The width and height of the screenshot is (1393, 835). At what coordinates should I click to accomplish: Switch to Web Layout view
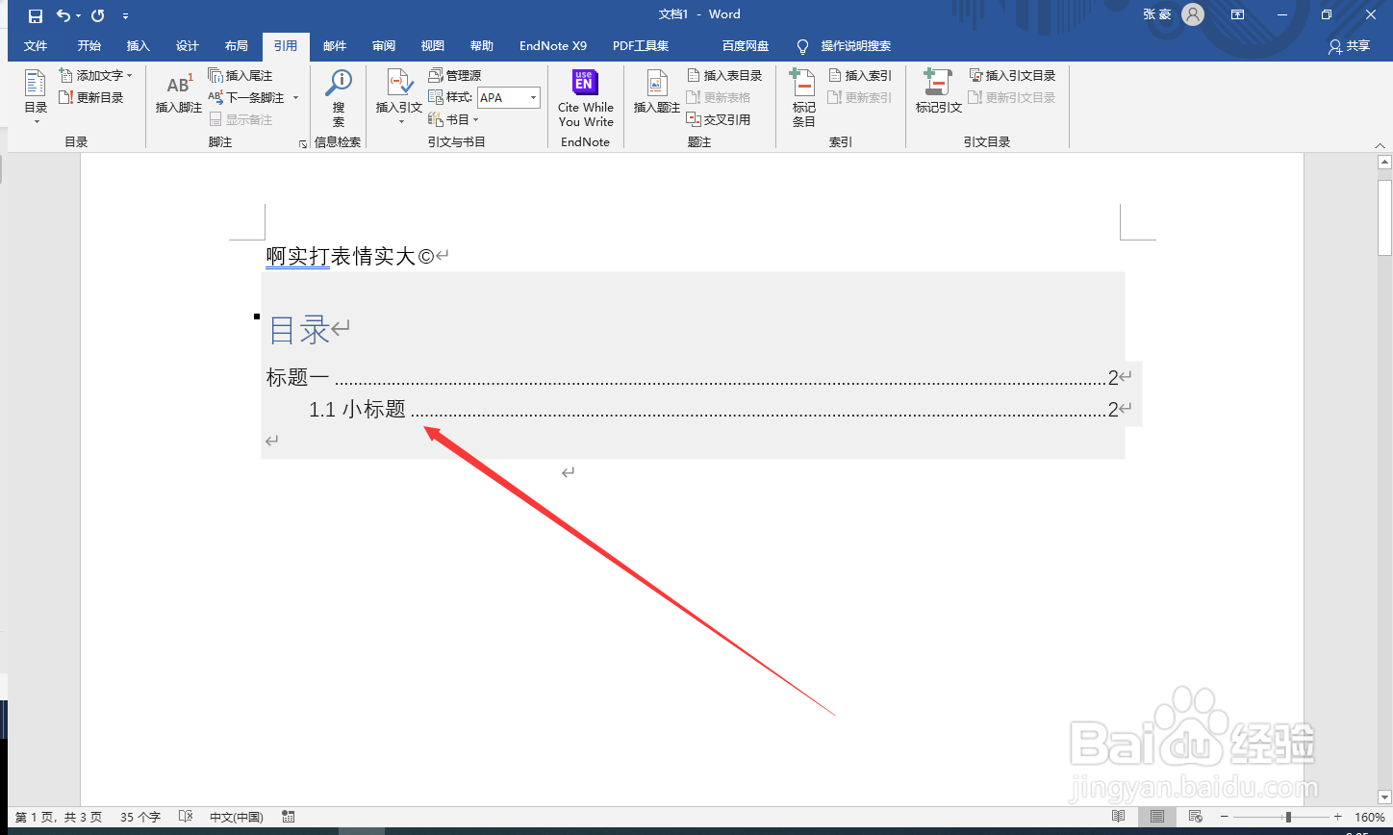pos(1196,817)
